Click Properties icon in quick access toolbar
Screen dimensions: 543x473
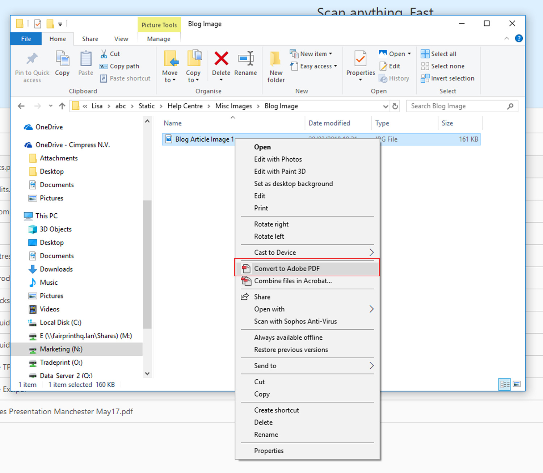click(38, 24)
